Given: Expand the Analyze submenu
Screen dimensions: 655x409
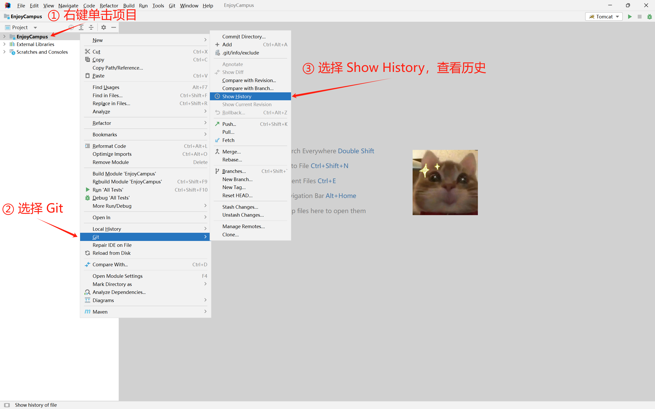Looking at the screenshot, I should tap(206, 111).
